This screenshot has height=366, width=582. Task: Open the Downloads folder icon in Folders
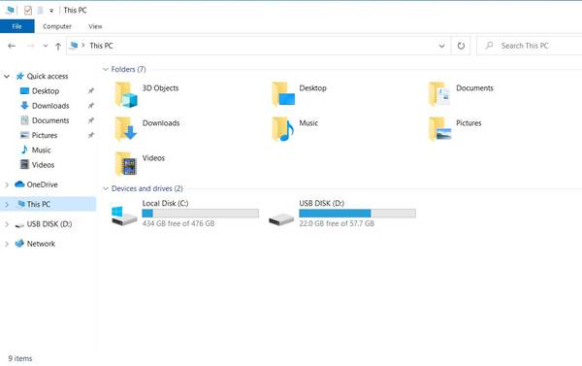[126, 129]
